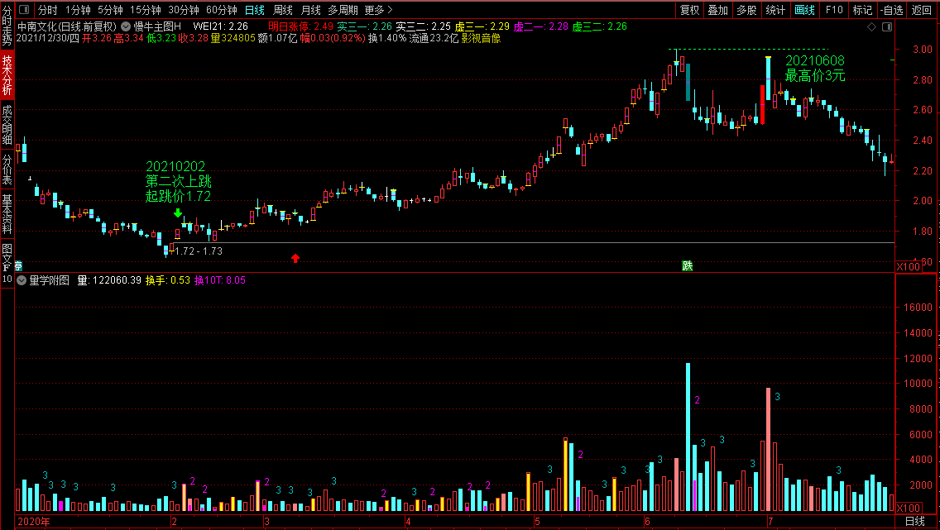
Task: Click the tallest cyan volume bar in June
Action: coord(688,437)
